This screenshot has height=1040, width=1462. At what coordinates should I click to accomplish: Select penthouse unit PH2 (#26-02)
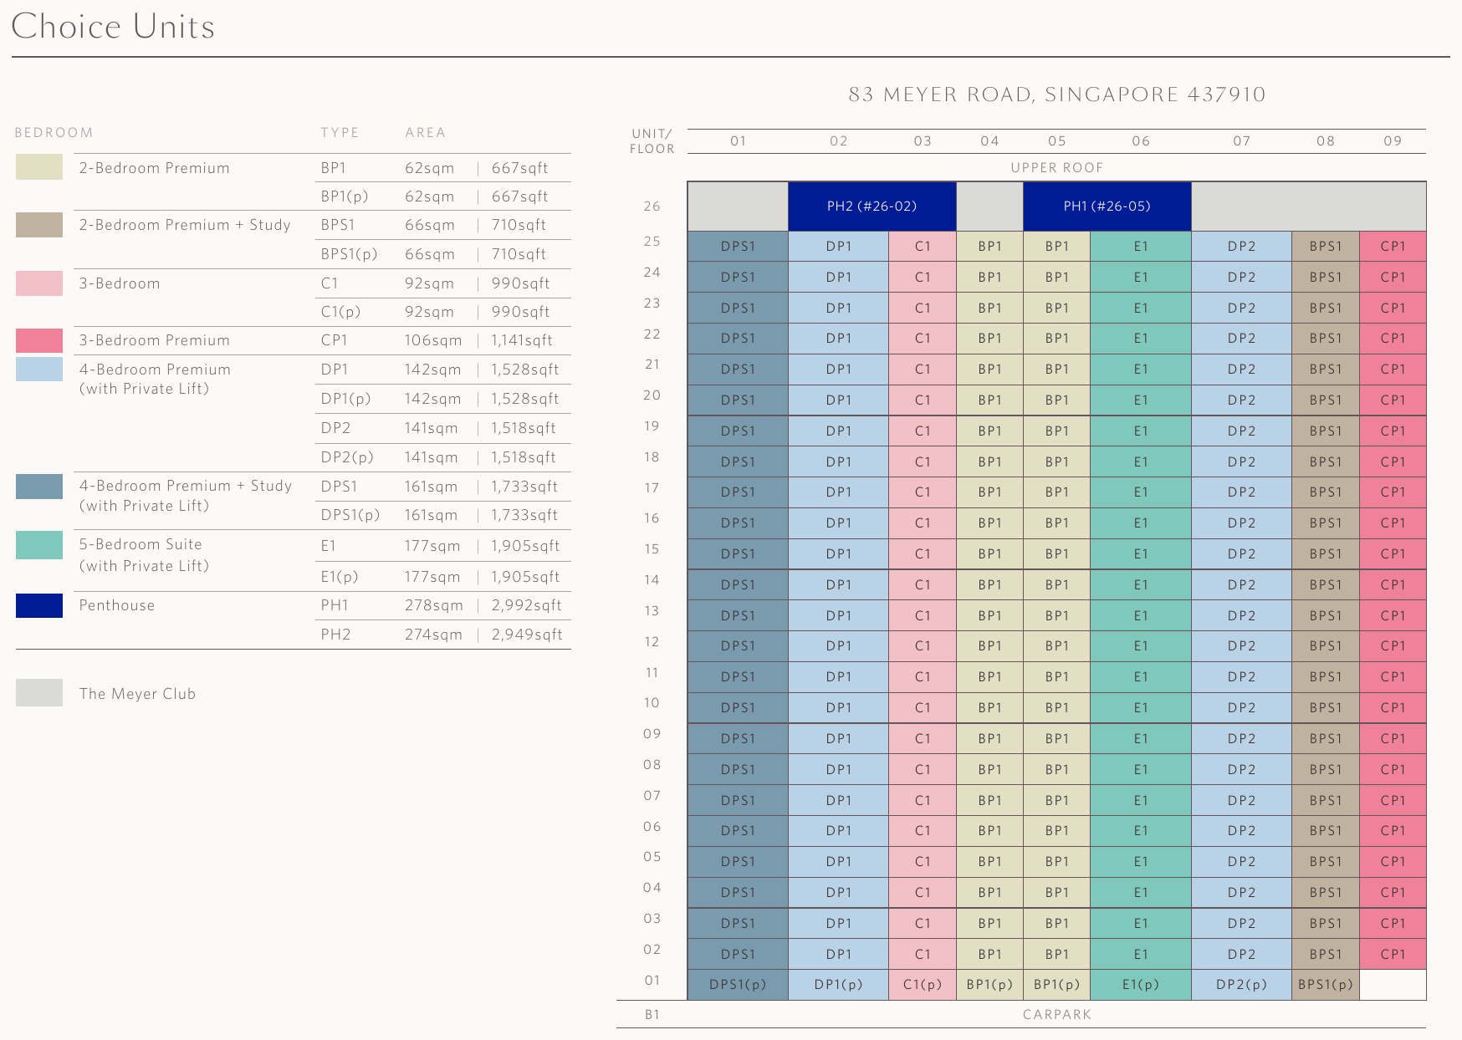click(872, 206)
